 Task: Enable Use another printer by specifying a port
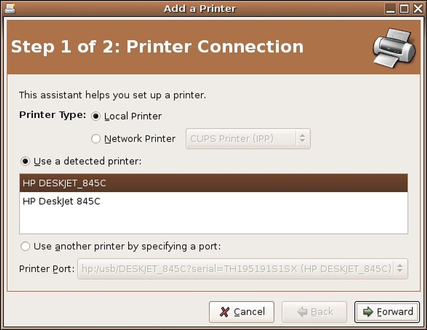tap(25, 247)
